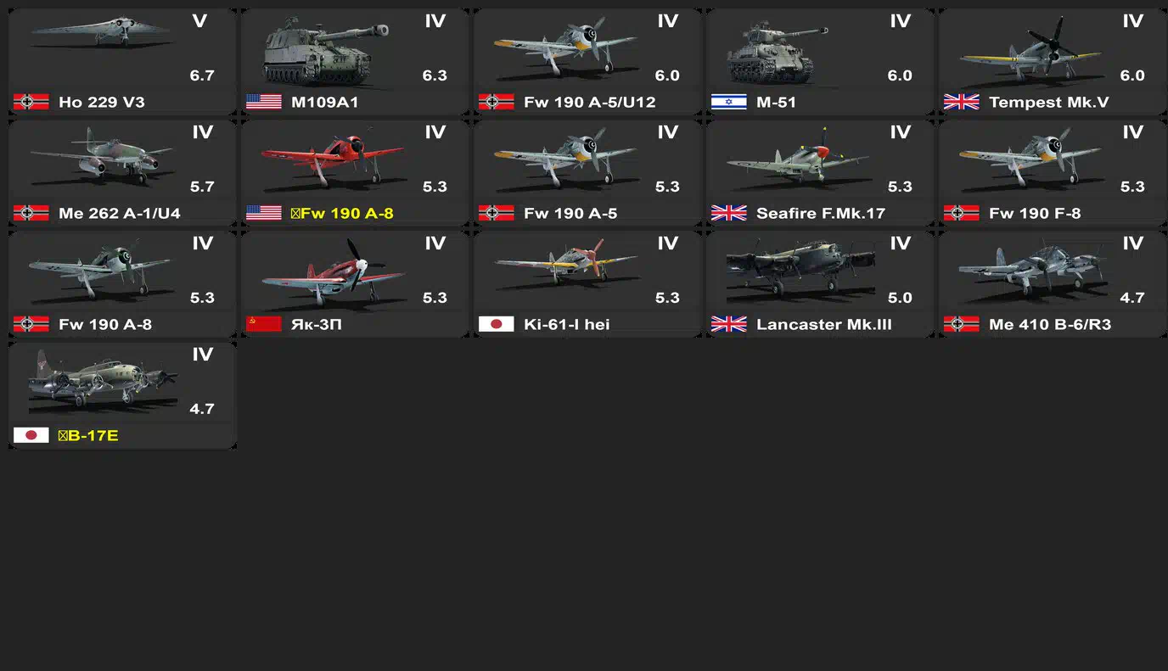This screenshot has width=1168, height=671.
Task: Click the German flag beside Fw 190 F-8
Action: [x=961, y=213]
